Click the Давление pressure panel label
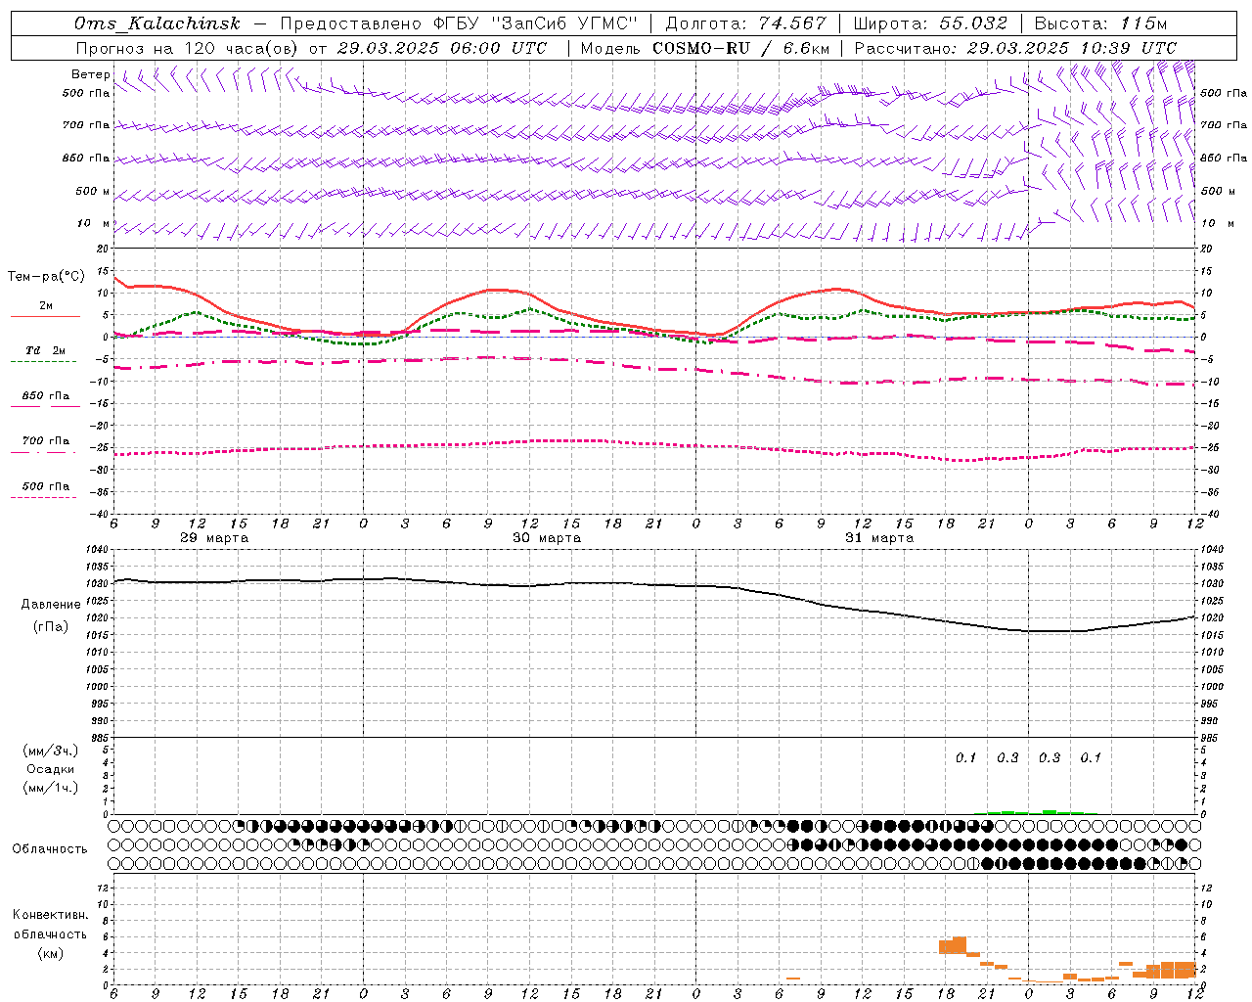Screen dimensions: 1252x1002 [51, 605]
